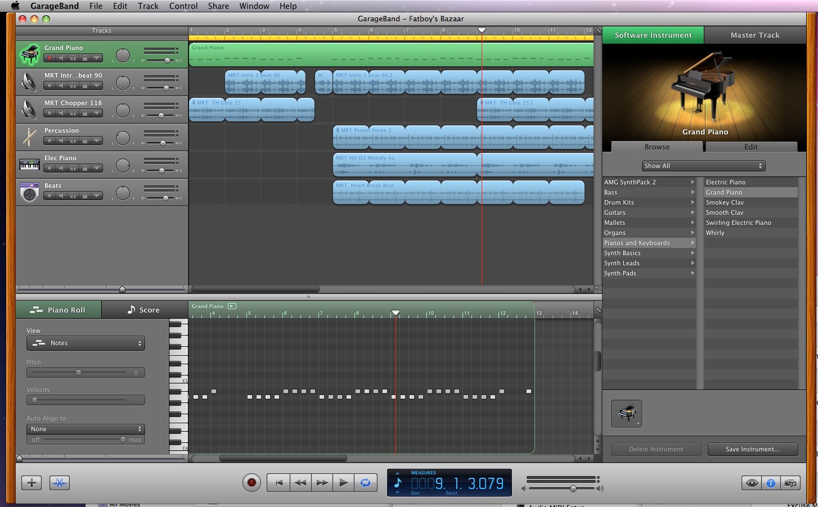818x507 pixels.
Task: Expand automation arrow on MRT Chopper 118 track
Action: [97, 113]
